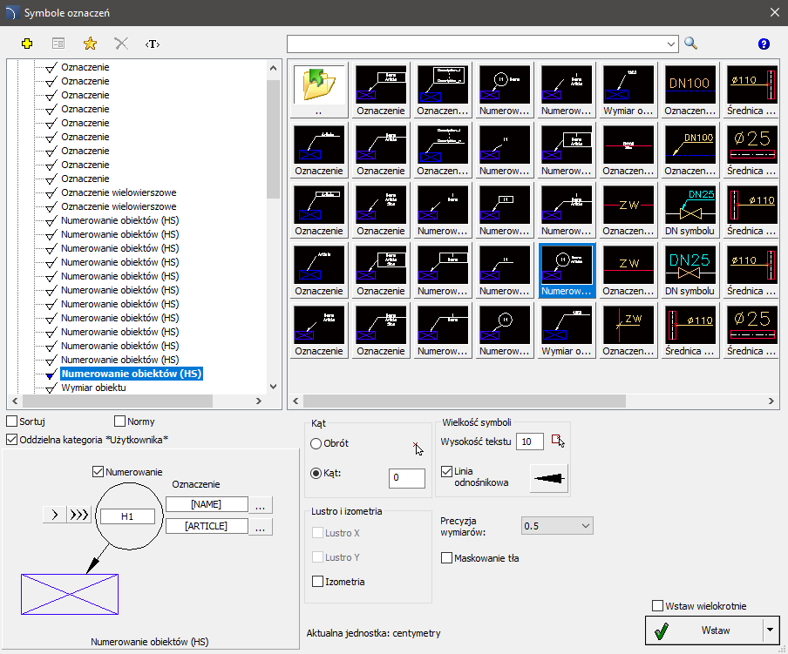This screenshot has height=654, width=788.
Task: Select first Oznaczenie wielowierszowe tree item
Action: pyautogui.click(x=119, y=192)
